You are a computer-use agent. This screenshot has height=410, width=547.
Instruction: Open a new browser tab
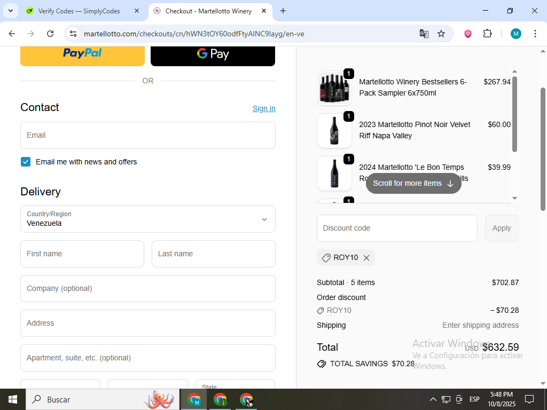(x=283, y=11)
